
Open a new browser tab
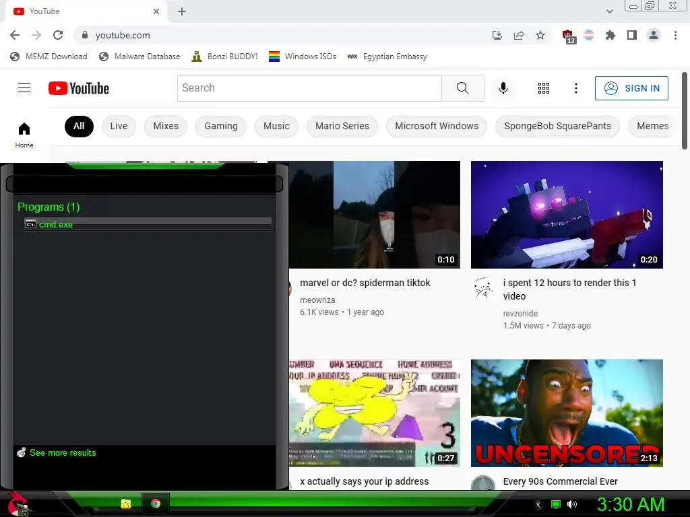click(x=182, y=11)
